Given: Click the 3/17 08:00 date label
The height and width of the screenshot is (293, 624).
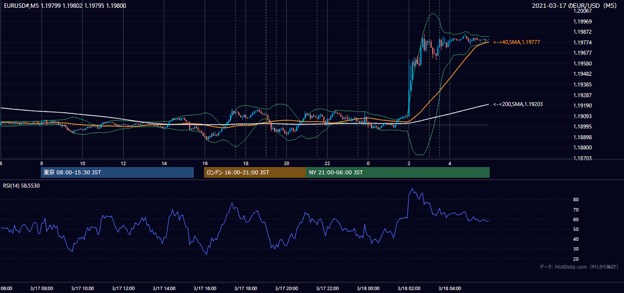Looking at the screenshot, I should click(41, 289).
